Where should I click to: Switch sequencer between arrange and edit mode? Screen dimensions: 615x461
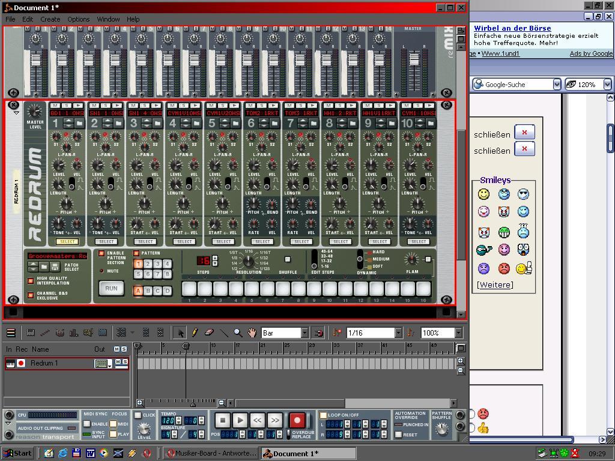(x=11, y=333)
